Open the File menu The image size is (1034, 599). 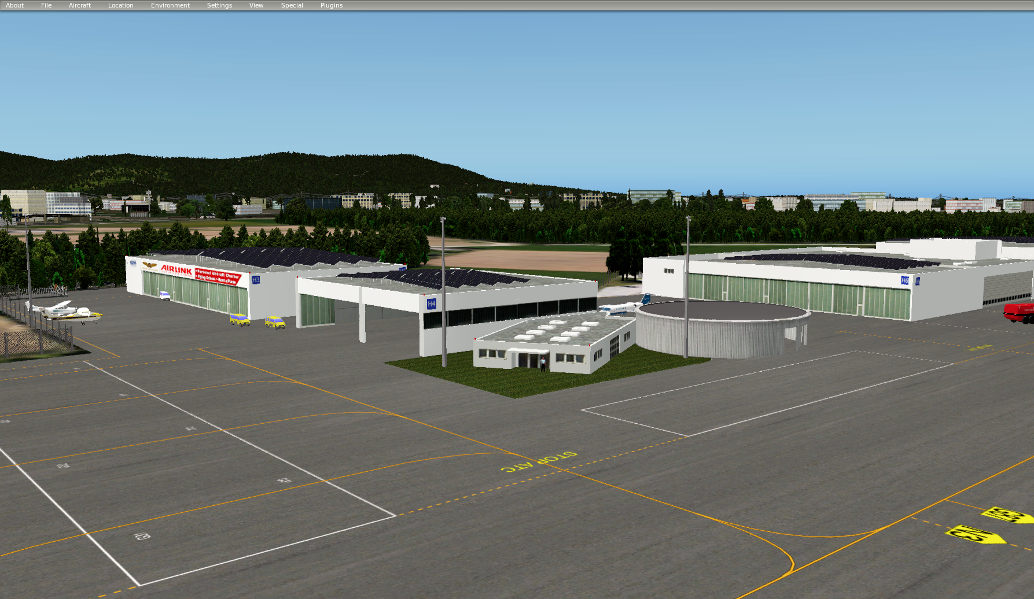click(46, 5)
